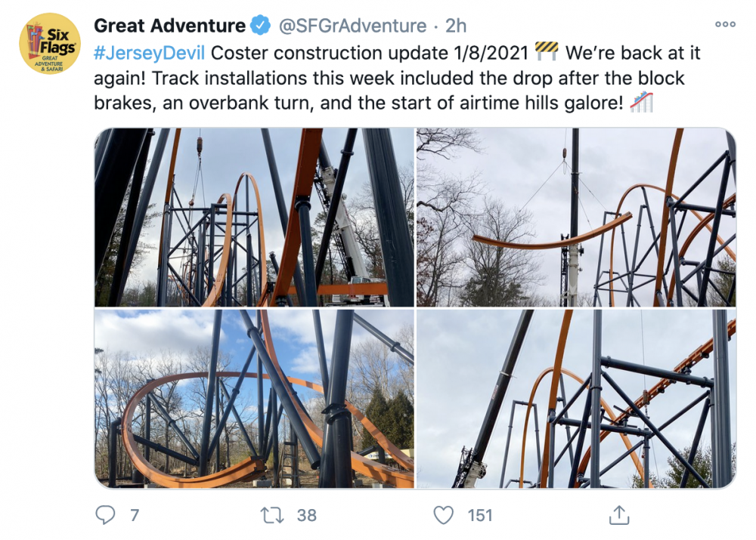The width and height of the screenshot is (756, 540).
Task: Click the reply count 7
Action: [x=135, y=515]
